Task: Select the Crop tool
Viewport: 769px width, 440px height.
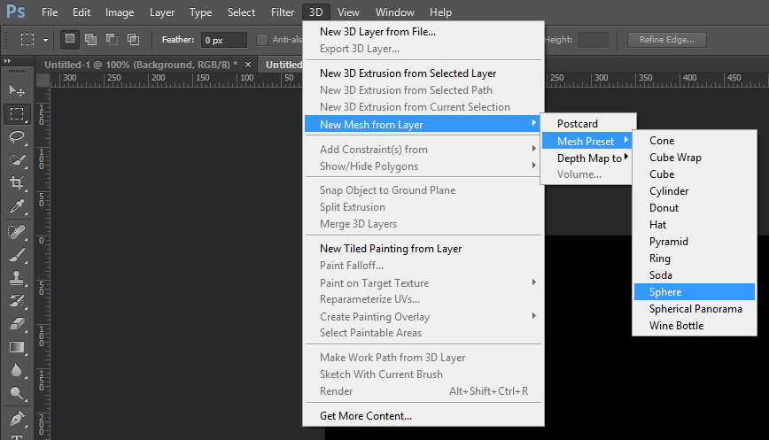Action: (17, 182)
